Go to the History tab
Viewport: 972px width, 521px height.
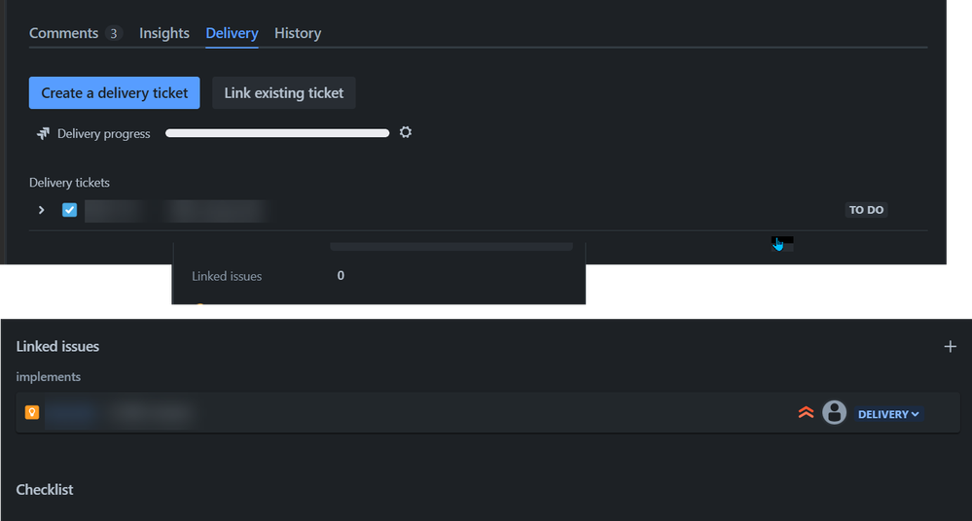pyautogui.click(x=298, y=33)
